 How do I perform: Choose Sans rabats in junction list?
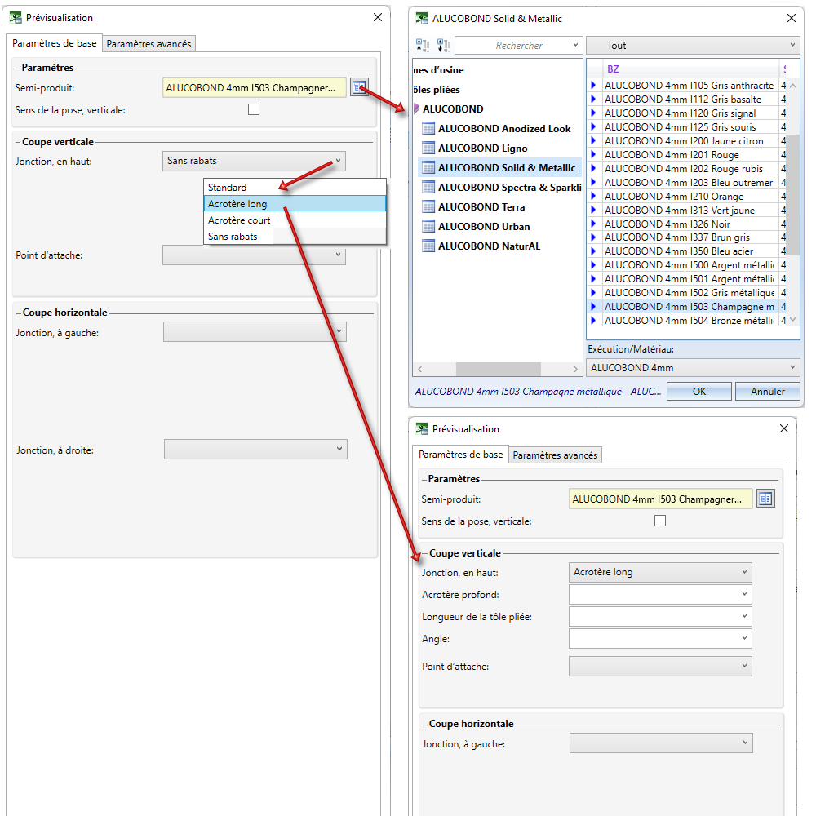295,237
